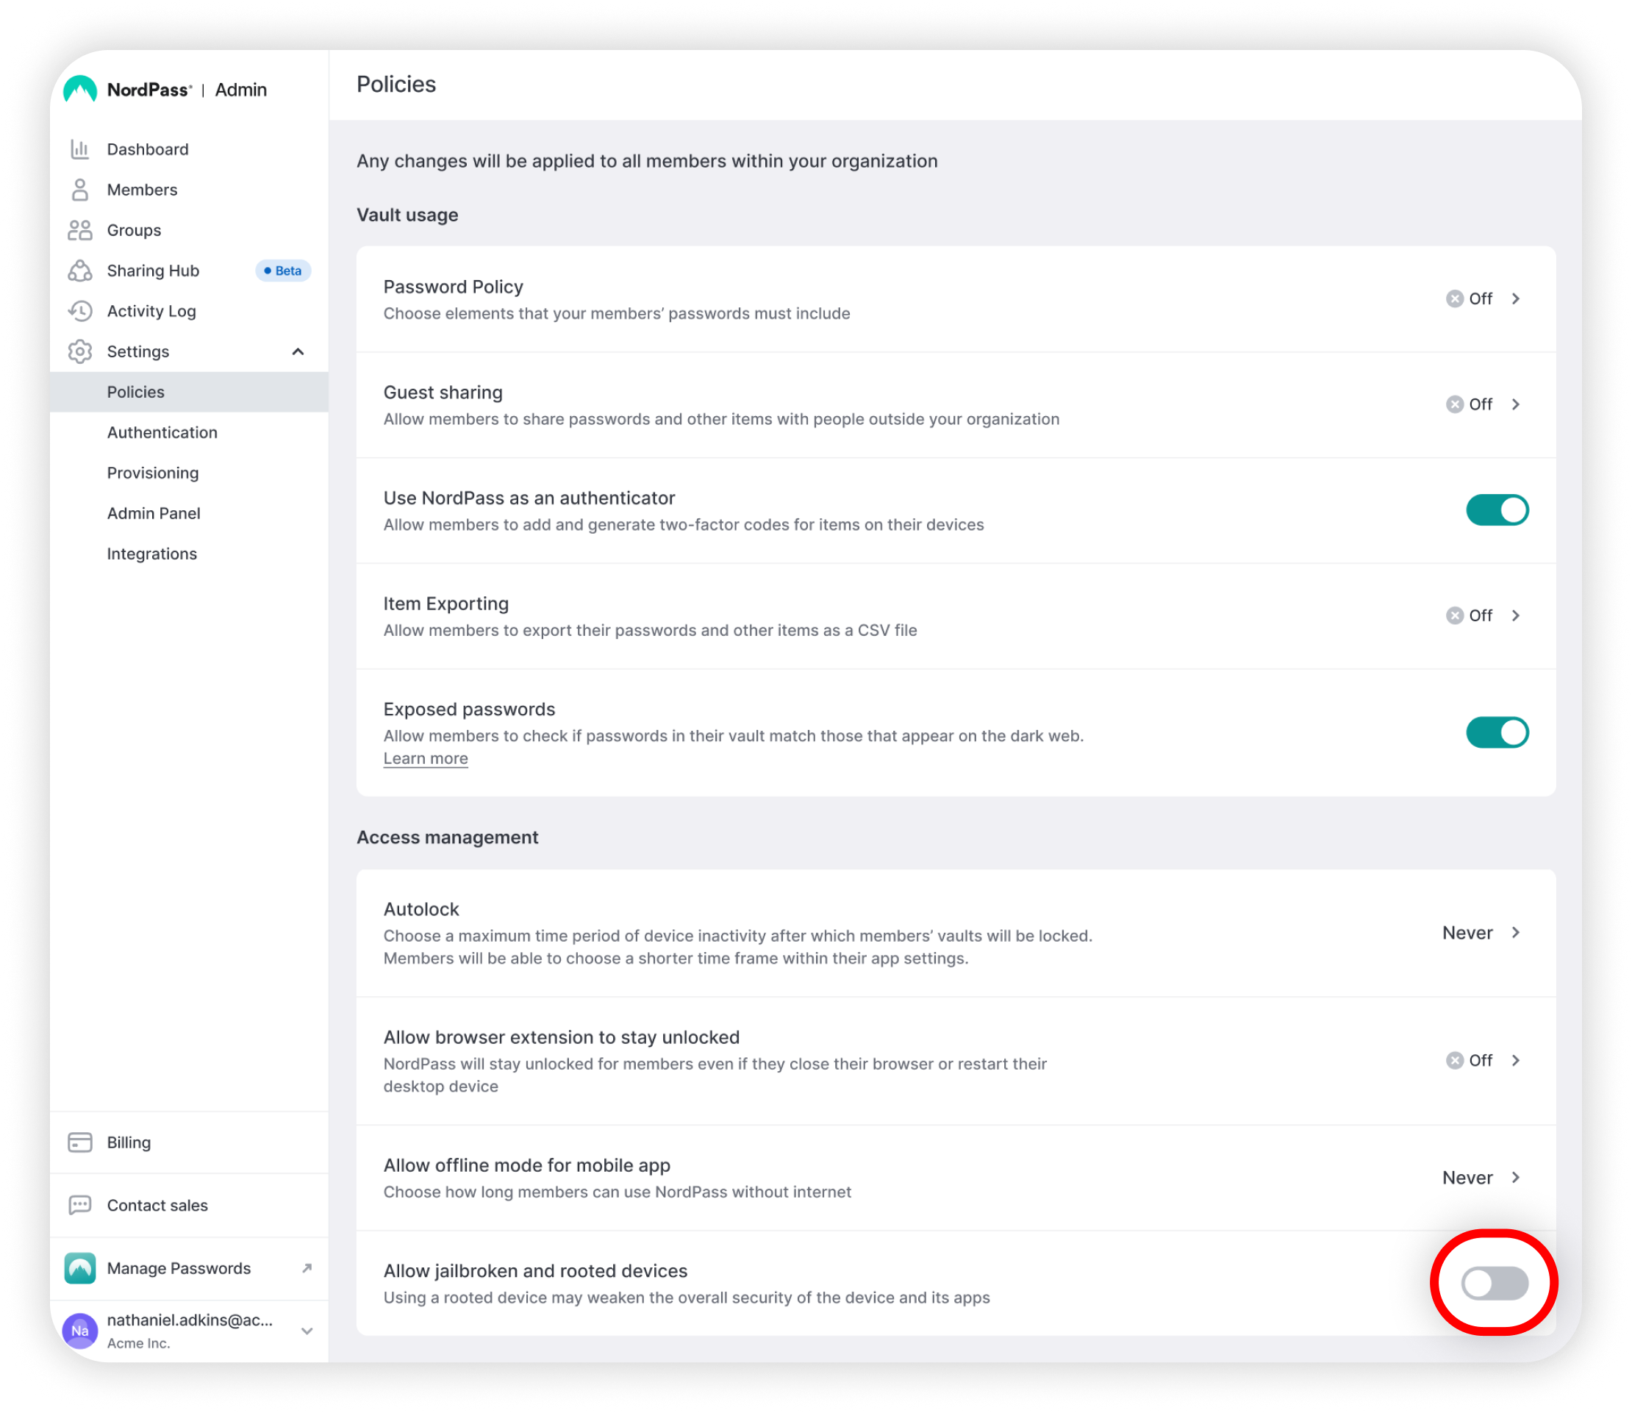Image resolution: width=1632 pixels, height=1413 pixels.
Task: Open Dashboard via its chart icon
Action: tap(79, 149)
